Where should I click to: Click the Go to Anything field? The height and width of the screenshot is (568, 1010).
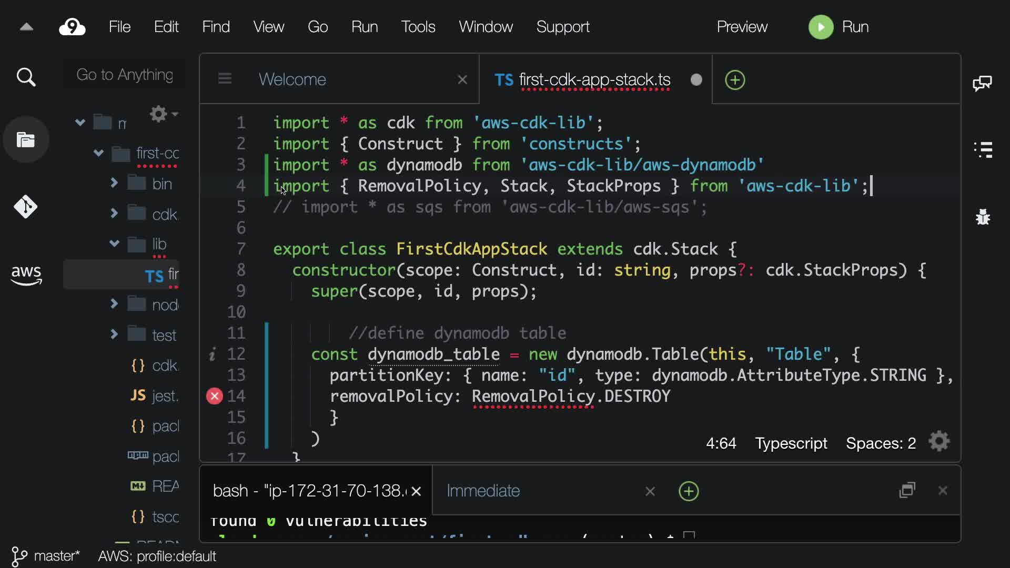point(125,75)
